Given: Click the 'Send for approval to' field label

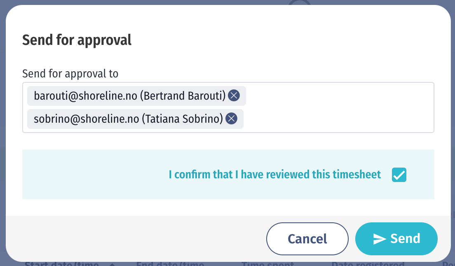Looking at the screenshot, I should pyautogui.click(x=70, y=74).
